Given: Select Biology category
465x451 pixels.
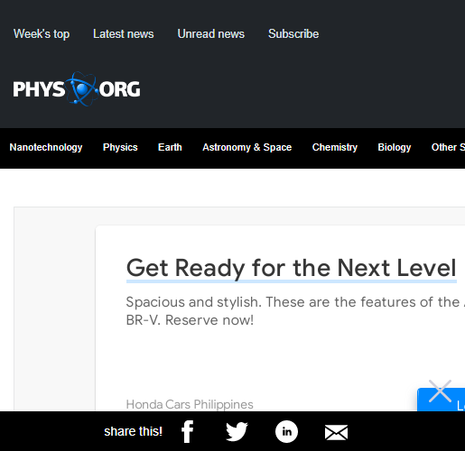Looking at the screenshot, I should [395, 147].
